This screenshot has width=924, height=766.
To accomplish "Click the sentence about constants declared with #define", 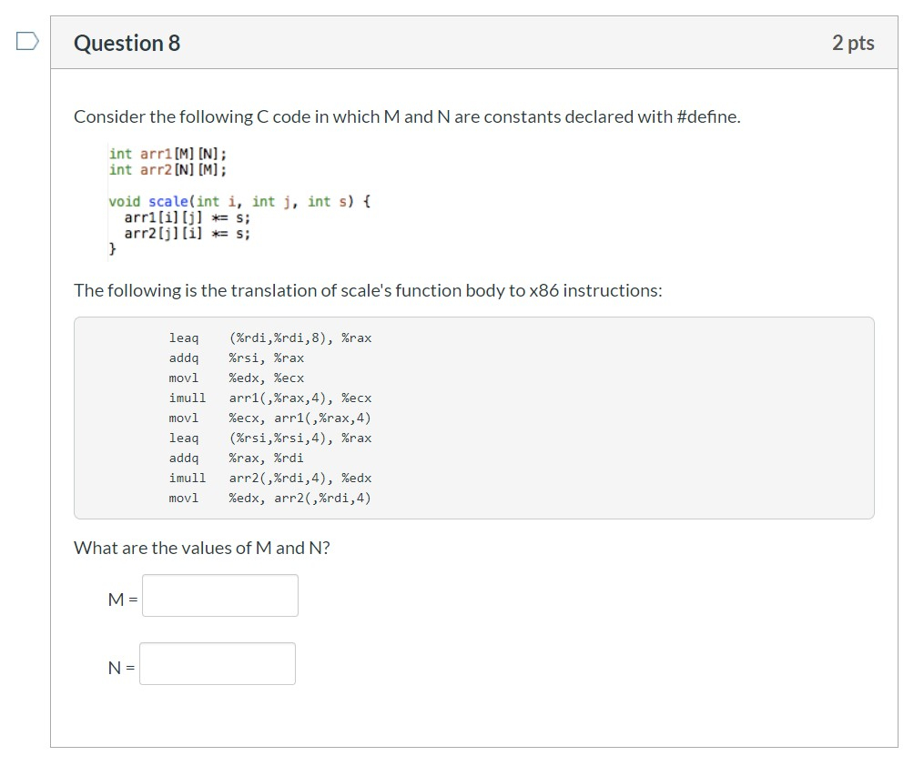I will 407,116.
